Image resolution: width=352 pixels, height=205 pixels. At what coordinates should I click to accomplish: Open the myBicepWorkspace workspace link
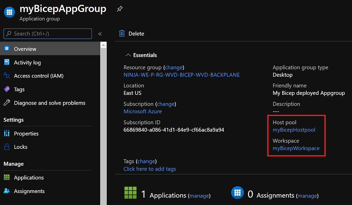point(296,148)
